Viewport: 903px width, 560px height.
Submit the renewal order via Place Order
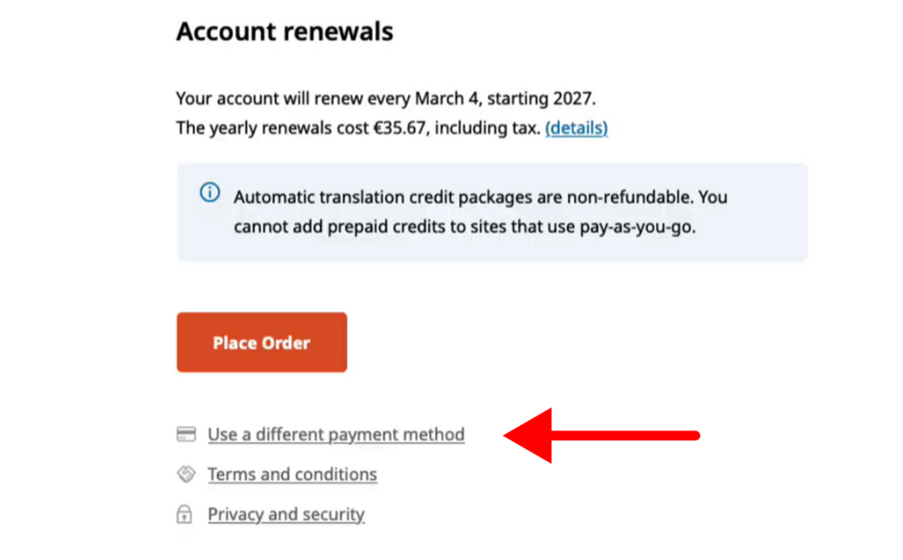click(261, 342)
